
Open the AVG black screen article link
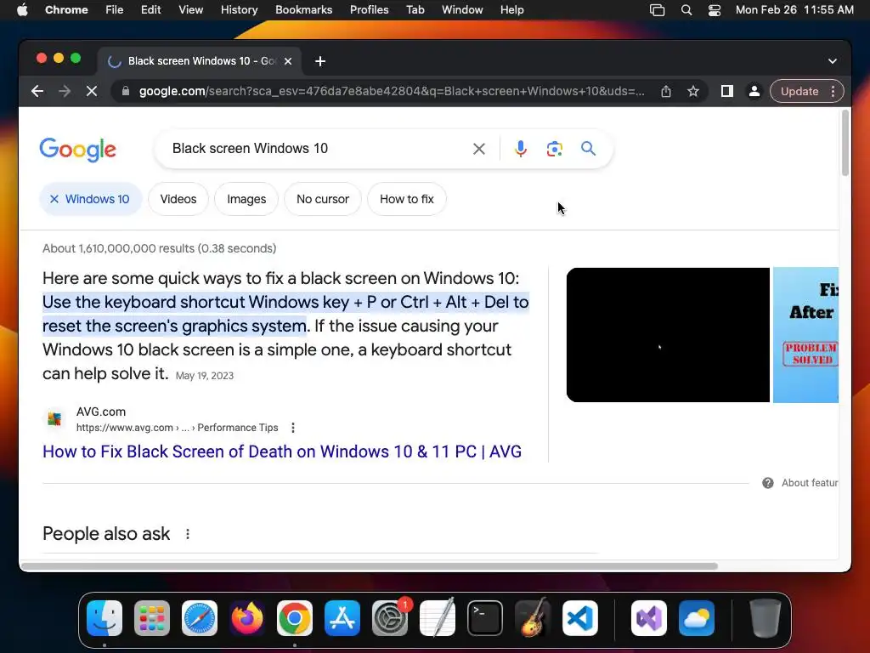[x=282, y=451]
